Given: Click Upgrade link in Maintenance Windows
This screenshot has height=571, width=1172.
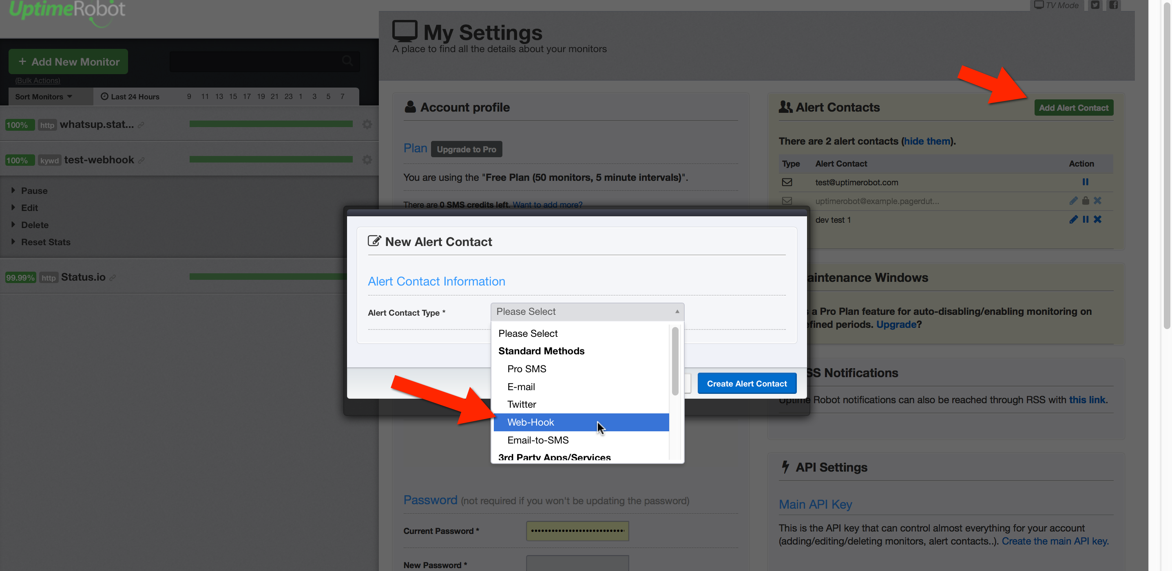Looking at the screenshot, I should point(896,324).
